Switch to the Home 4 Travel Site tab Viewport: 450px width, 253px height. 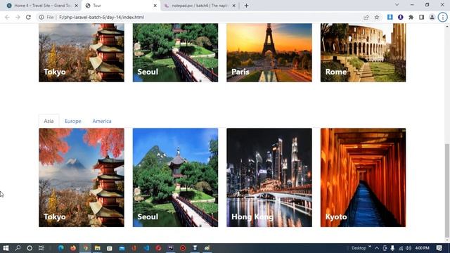tap(42, 6)
